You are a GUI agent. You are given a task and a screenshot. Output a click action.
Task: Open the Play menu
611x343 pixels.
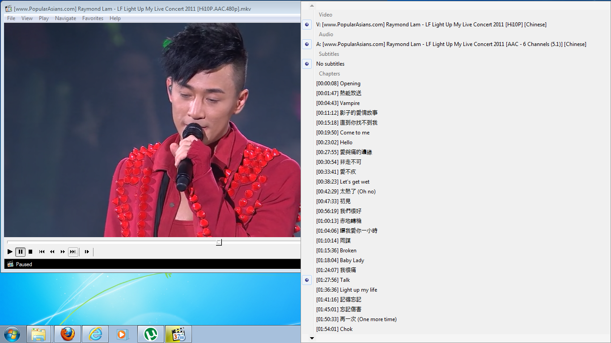[44, 18]
